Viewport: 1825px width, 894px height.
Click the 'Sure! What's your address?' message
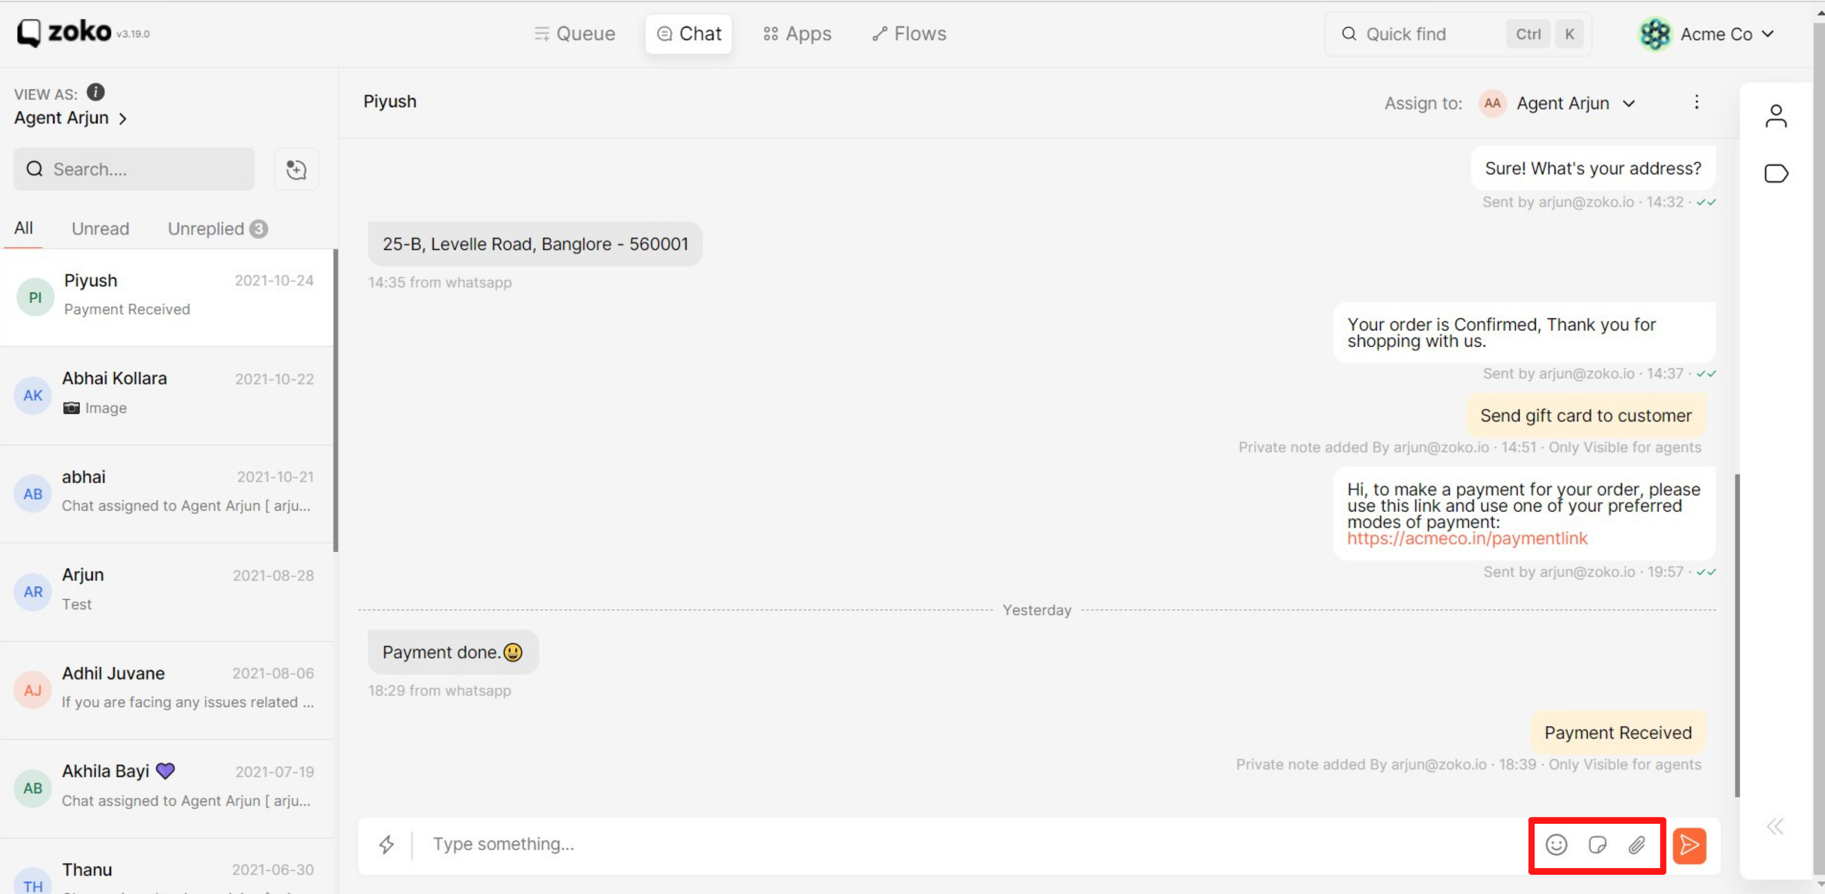[x=1593, y=169]
